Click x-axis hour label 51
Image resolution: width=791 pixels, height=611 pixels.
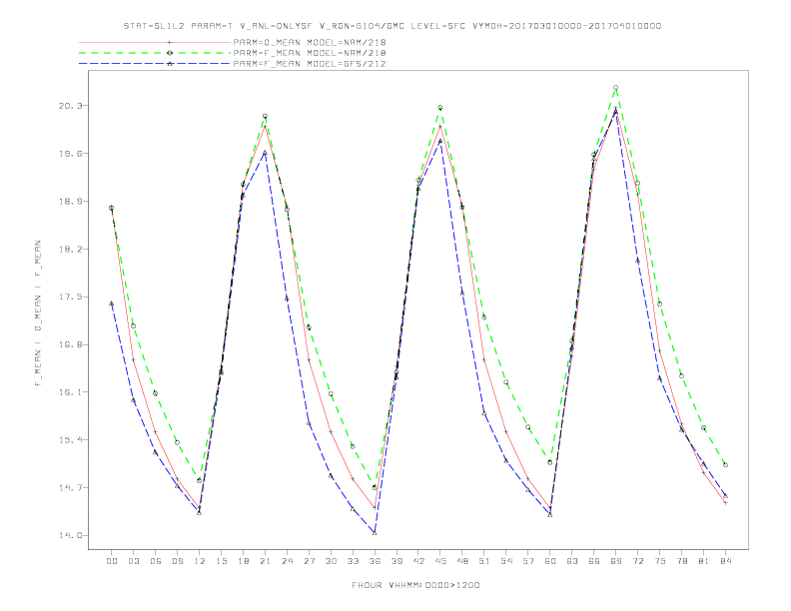pyautogui.click(x=484, y=561)
